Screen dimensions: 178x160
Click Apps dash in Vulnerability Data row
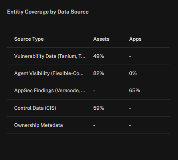(130, 57)
